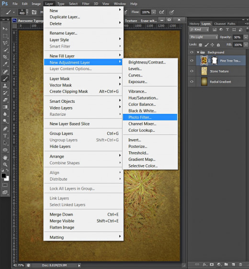Select the Brush tool in toolbox
The width and height of the screenshot is (249, 269).
pos(5,79)
